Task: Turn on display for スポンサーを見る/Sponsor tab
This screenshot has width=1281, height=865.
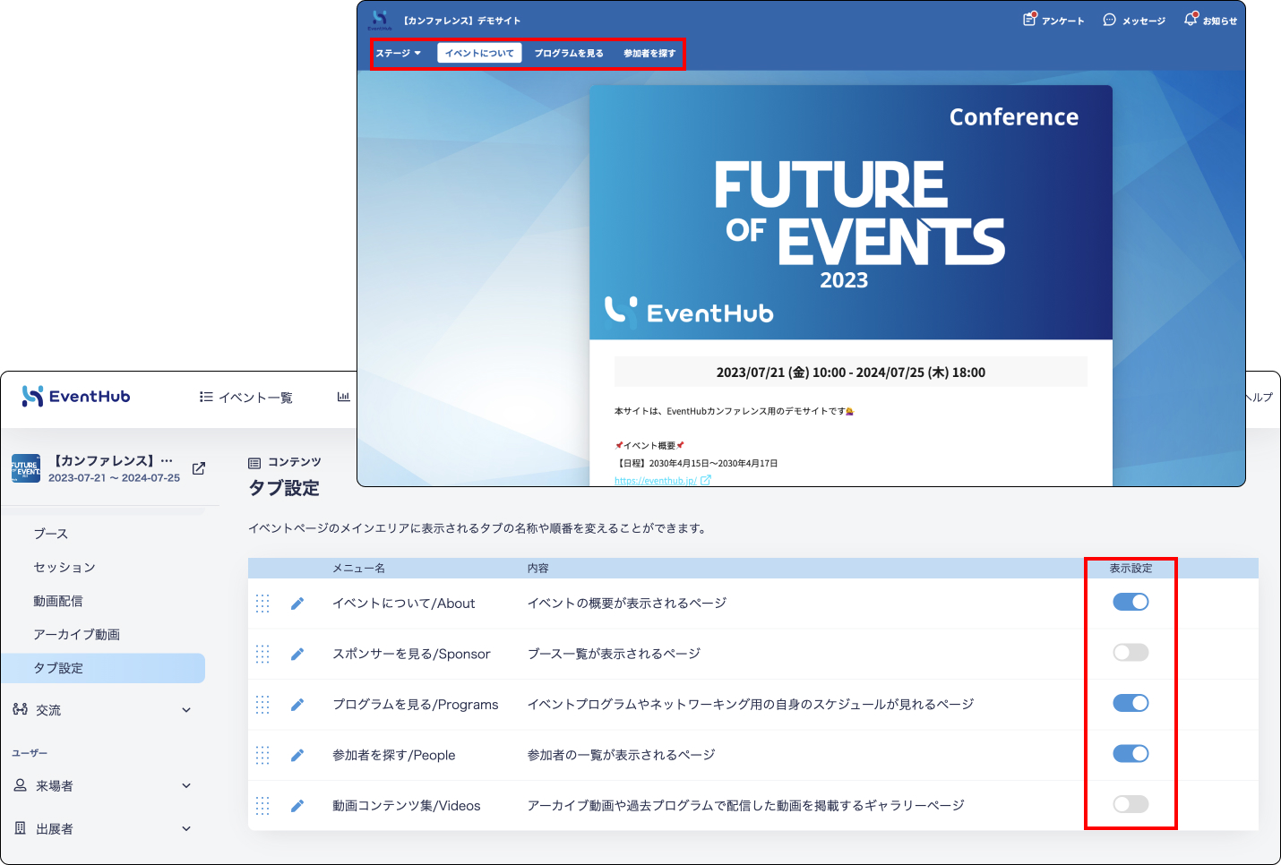Action: [x=1131, y=653]
